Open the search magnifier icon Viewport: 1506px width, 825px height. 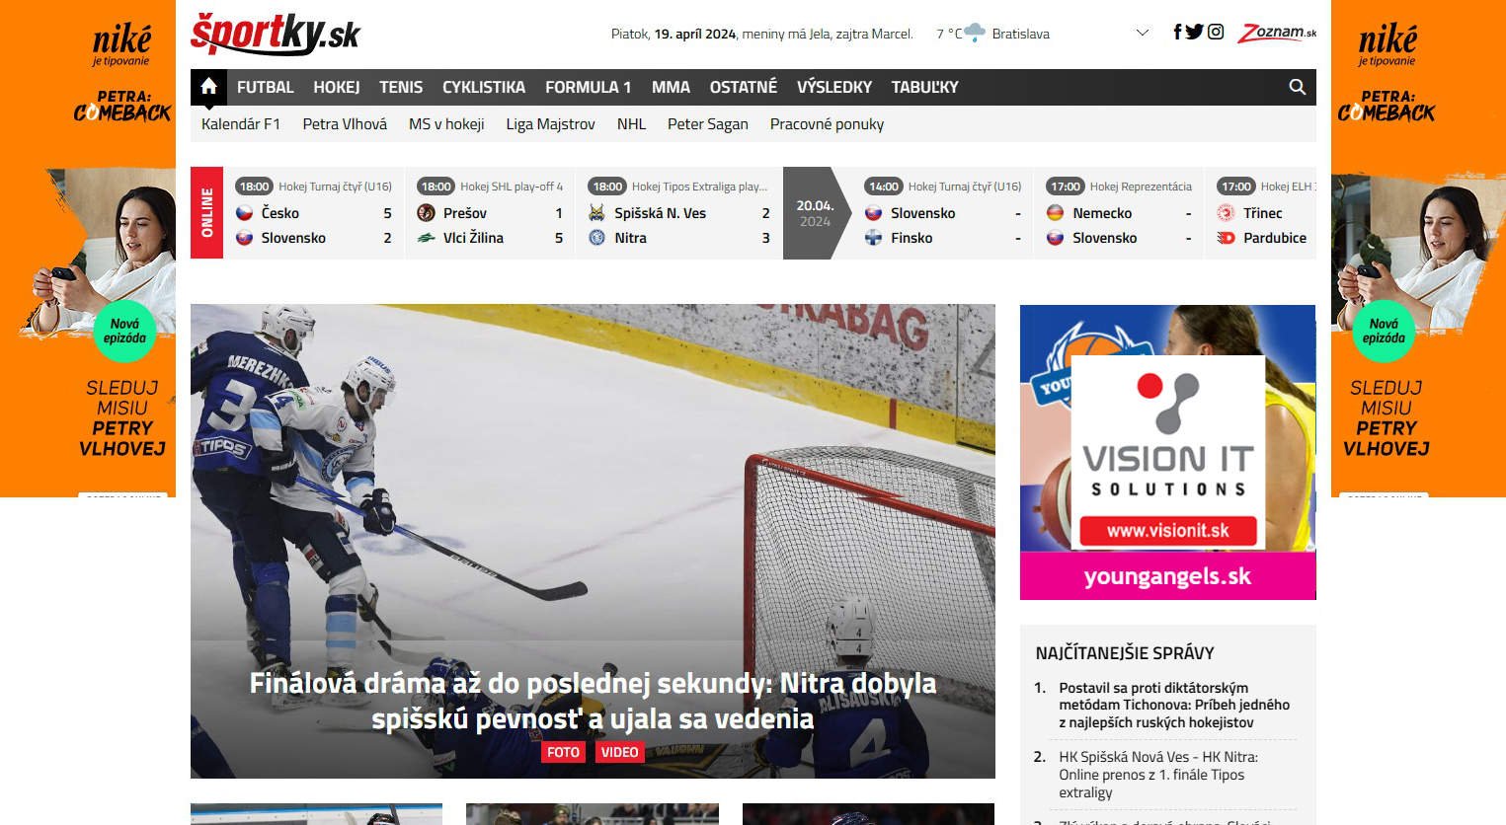coord(1298,87)
